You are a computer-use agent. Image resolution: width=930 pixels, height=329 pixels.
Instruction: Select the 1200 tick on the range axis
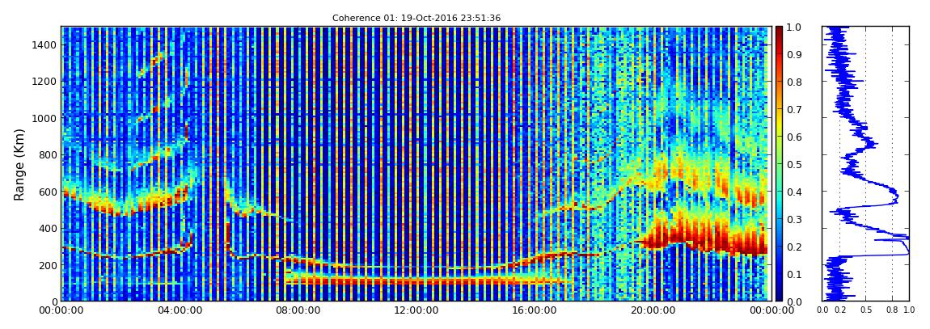click(45, 81)
